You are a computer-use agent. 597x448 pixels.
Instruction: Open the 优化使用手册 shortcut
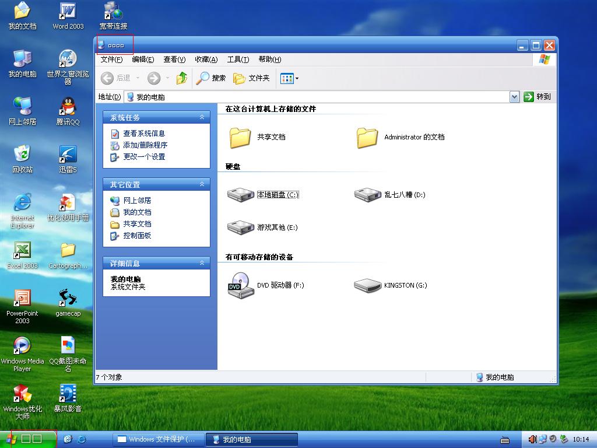(68, 207)
